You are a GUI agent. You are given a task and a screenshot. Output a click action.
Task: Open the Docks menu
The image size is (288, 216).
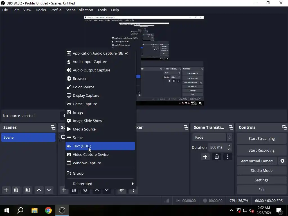(41, 10)
